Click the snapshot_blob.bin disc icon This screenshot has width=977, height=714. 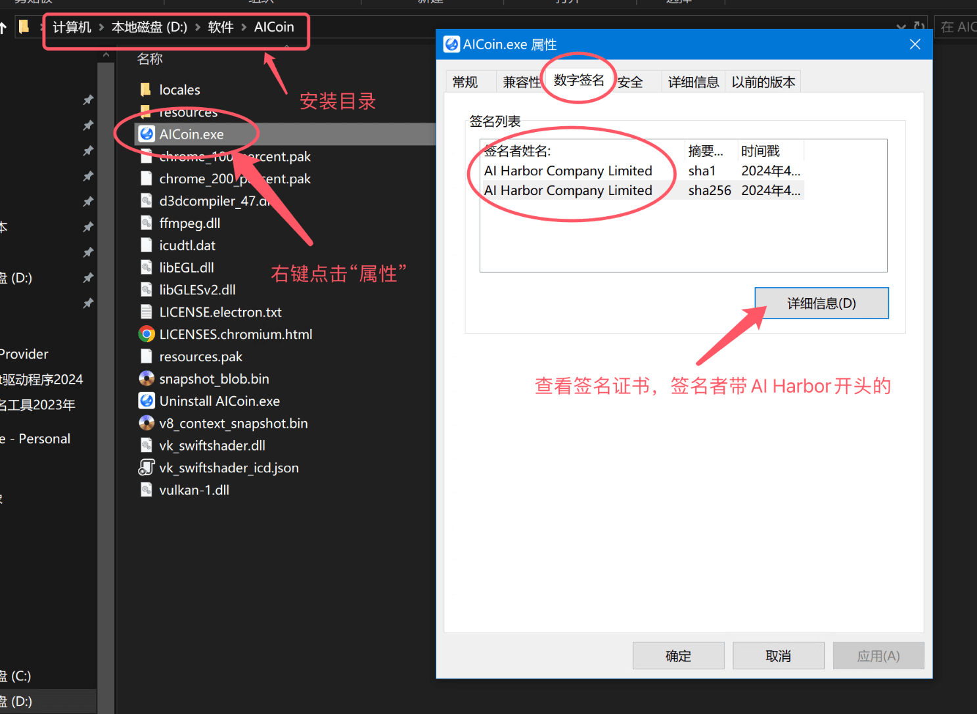click(x=147, y=379)
